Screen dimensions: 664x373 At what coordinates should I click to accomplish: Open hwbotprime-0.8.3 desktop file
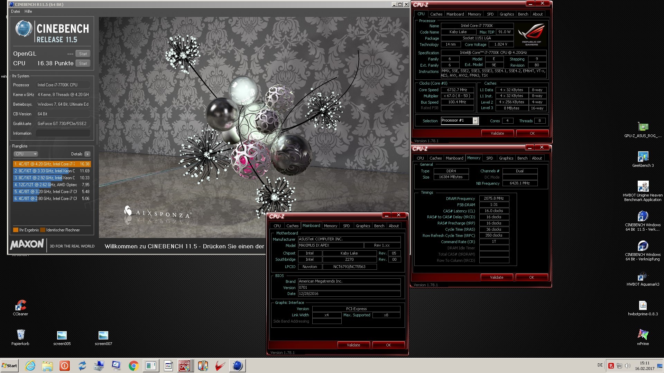click(643, 308)
